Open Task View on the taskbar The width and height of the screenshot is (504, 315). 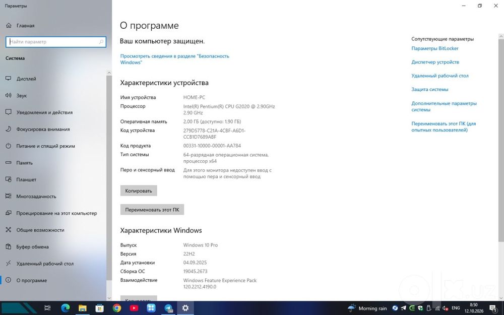47,308
